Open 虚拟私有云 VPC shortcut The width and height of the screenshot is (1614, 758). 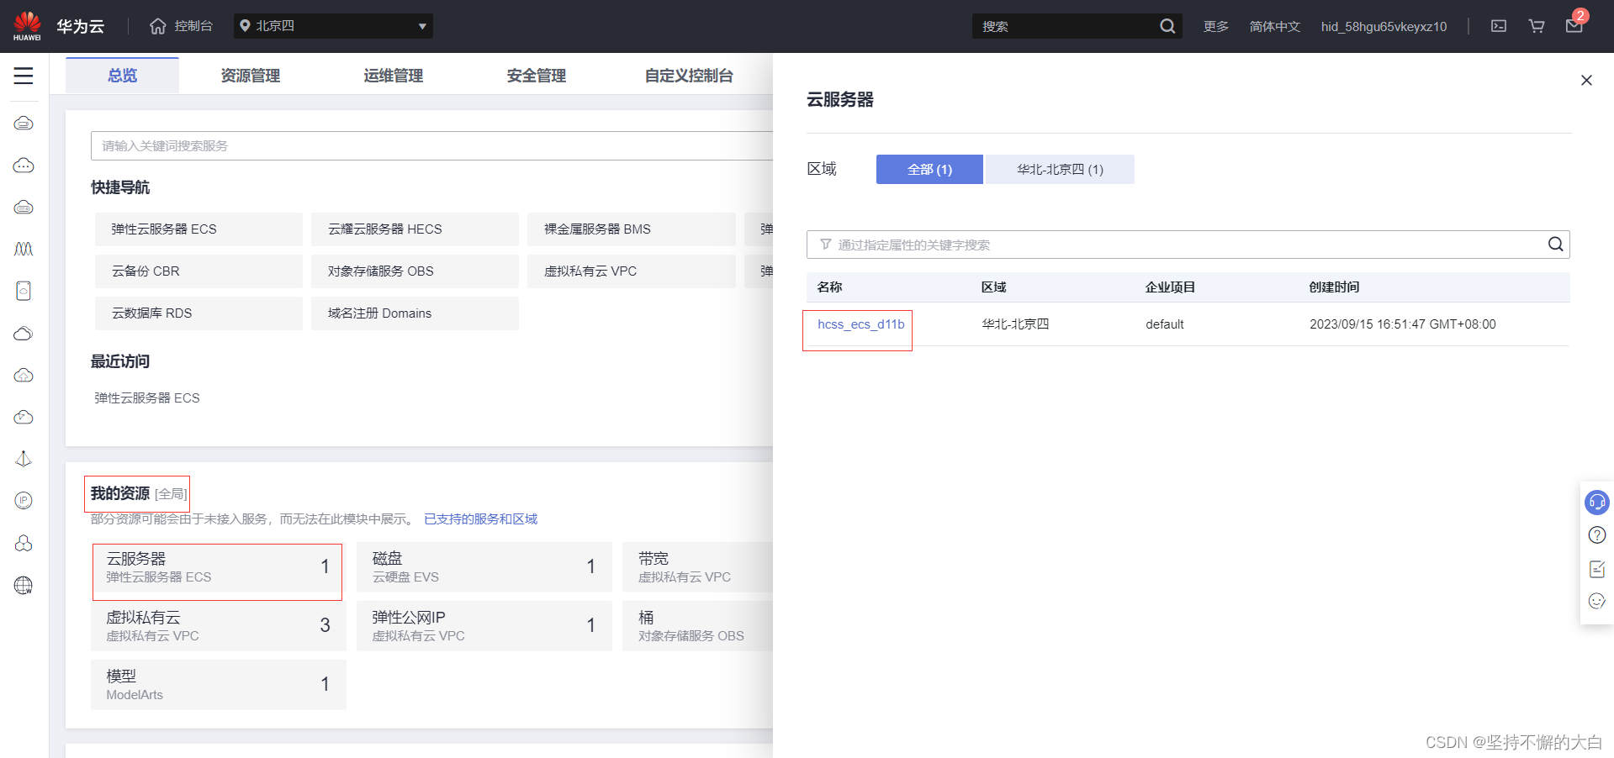click(x=631, y=271)
